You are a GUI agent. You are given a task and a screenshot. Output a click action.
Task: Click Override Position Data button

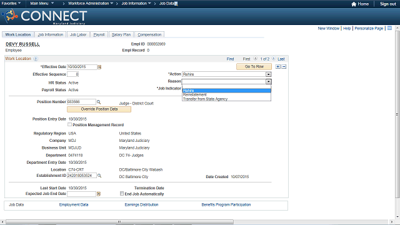[99, 109]
